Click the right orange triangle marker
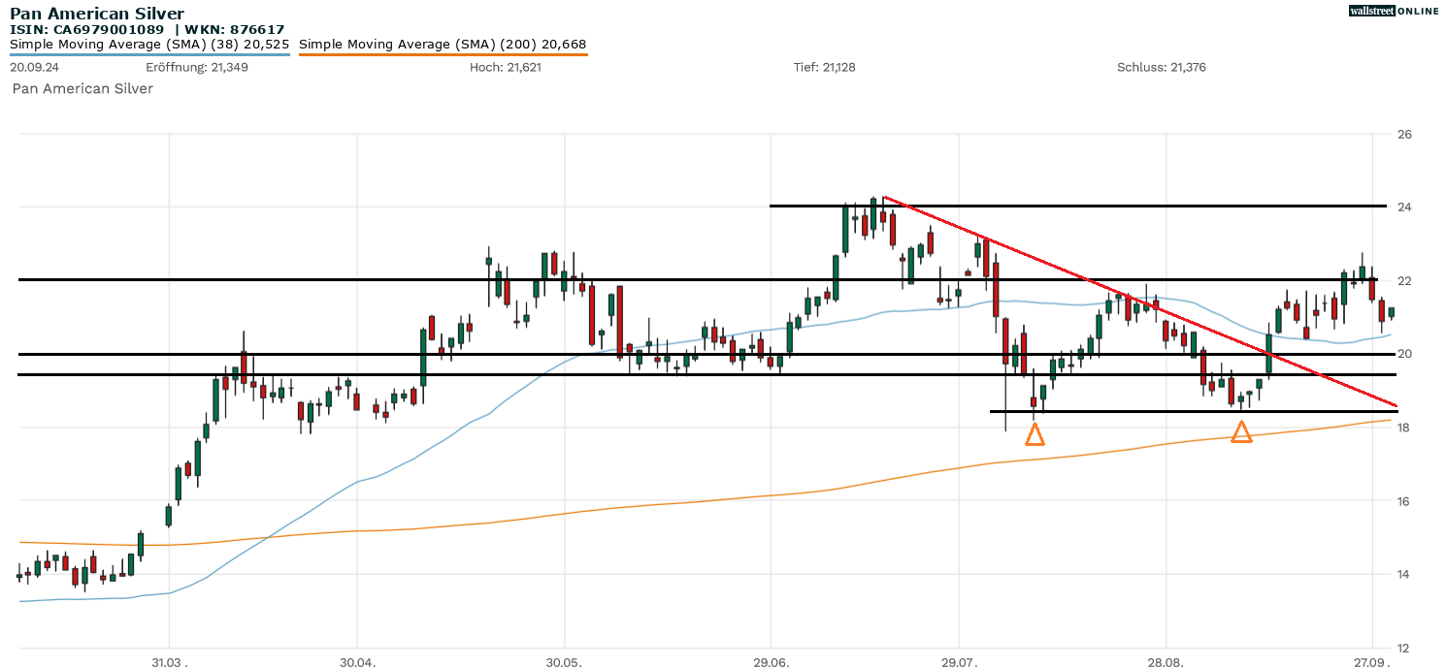The image size is (1446, 668). [1241, 432]
